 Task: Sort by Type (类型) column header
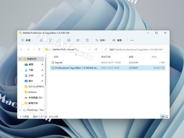tap(131, 57)
